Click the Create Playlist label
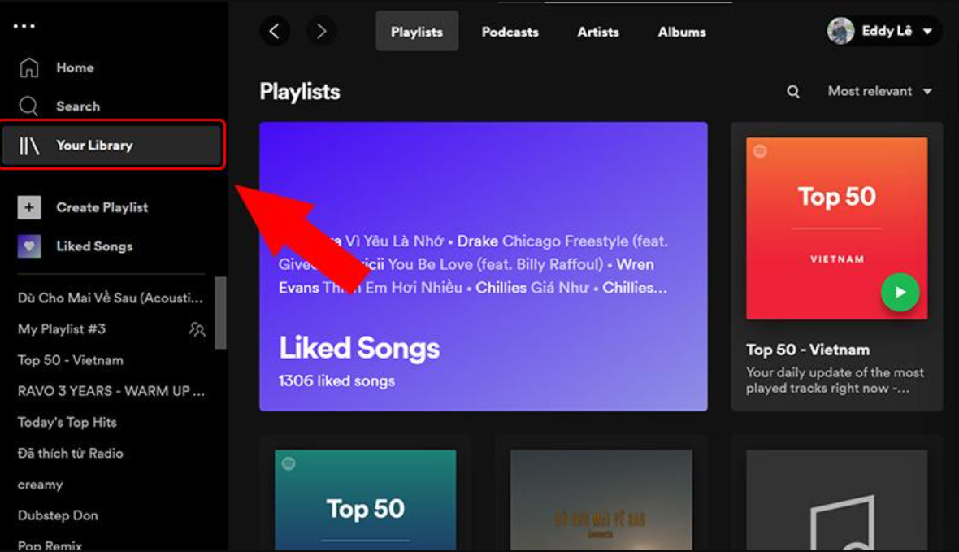The image size is (959, 552). pyautogui.click(x=102, y=207)
